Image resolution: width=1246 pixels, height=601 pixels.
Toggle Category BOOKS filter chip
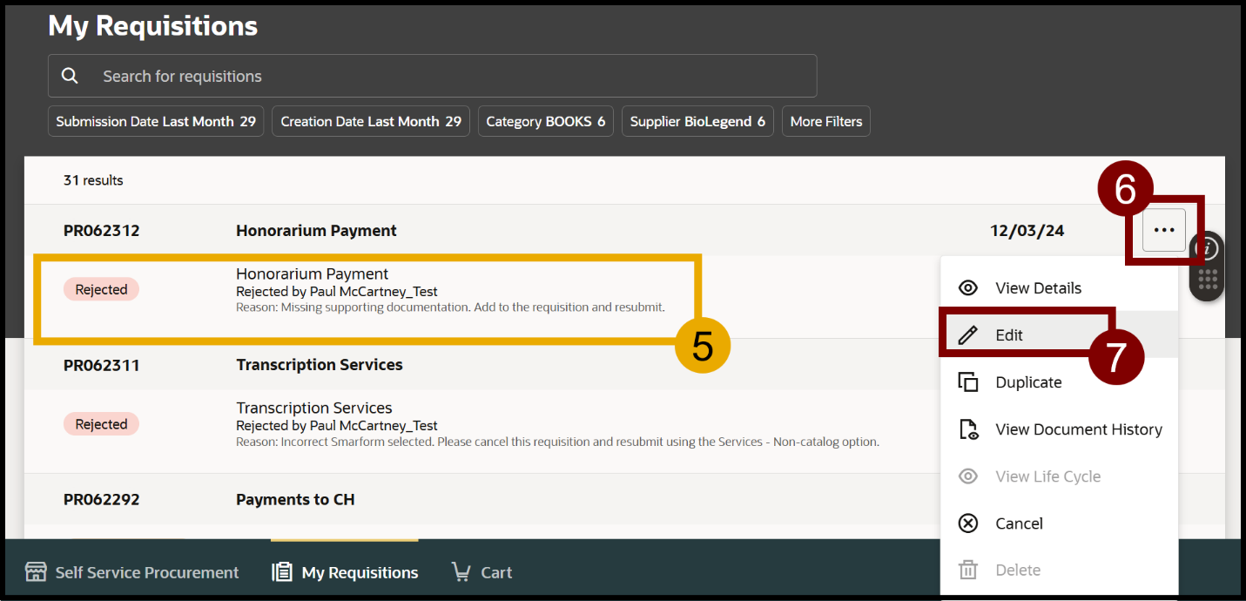click(x=545, y=122)
